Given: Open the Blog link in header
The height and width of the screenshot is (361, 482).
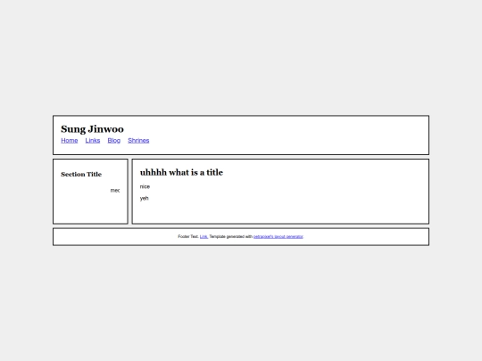Looking at the screenshot, I should (x=113, y=140).
